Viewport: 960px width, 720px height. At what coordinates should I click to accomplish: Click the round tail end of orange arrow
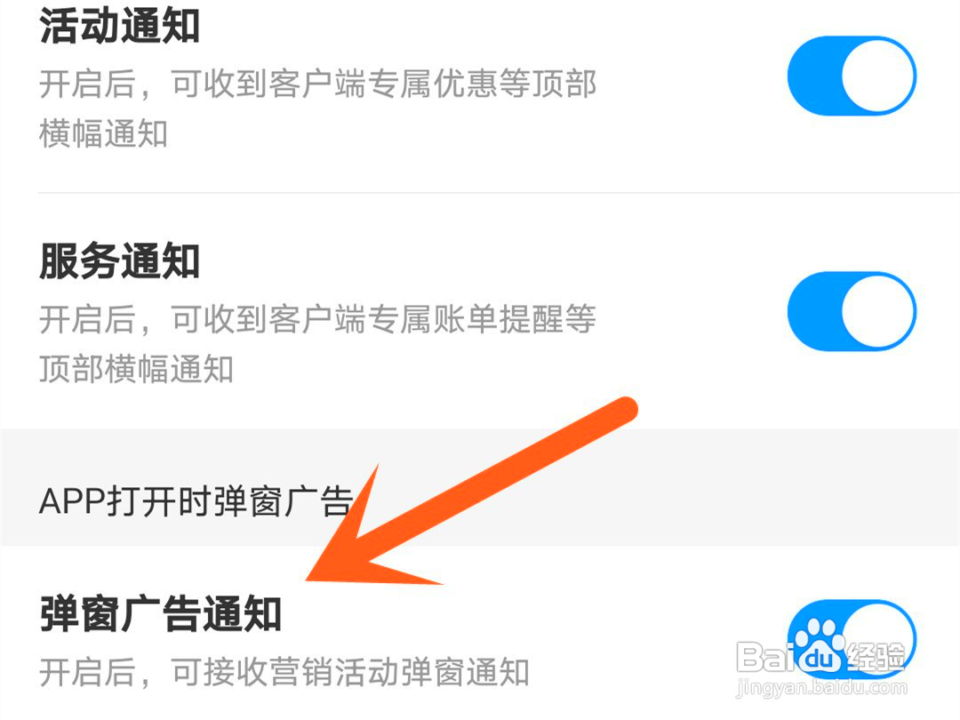click(623, 412)
